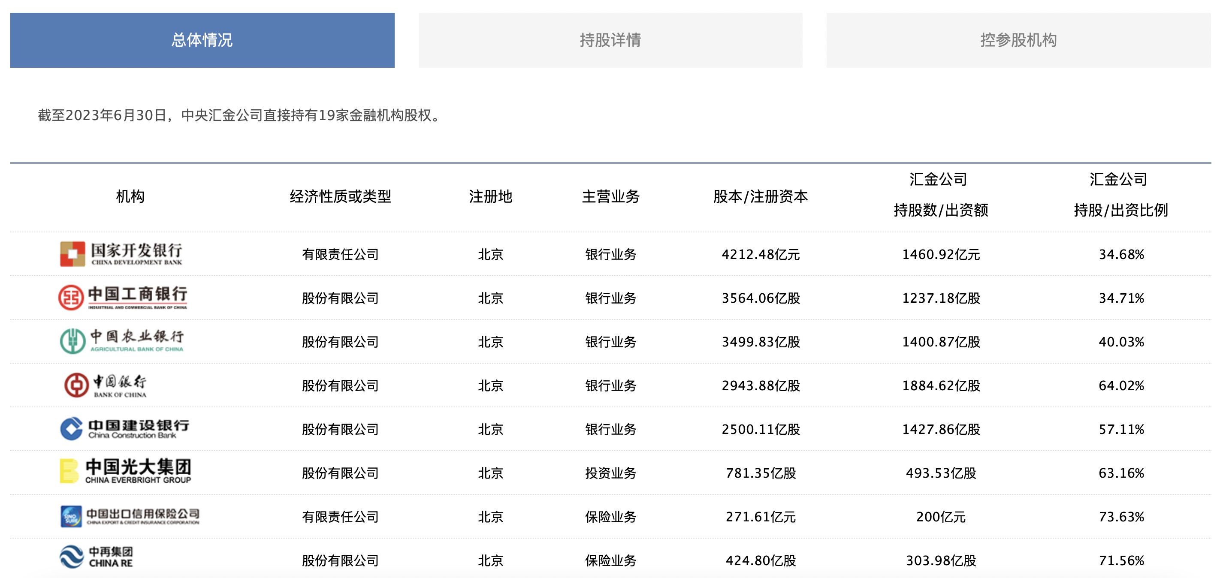
Task: Click the 注册地 column header
Action: tap(490, 196)
